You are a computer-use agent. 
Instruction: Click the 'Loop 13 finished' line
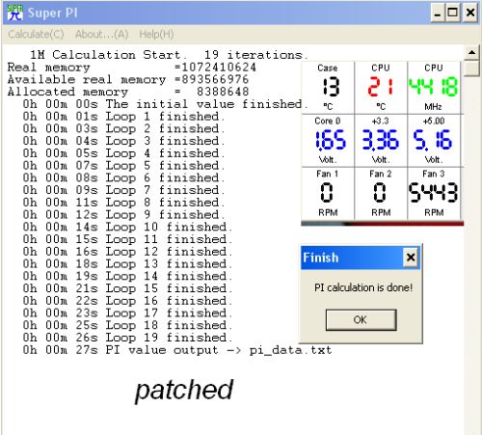(x=127, y=263)
